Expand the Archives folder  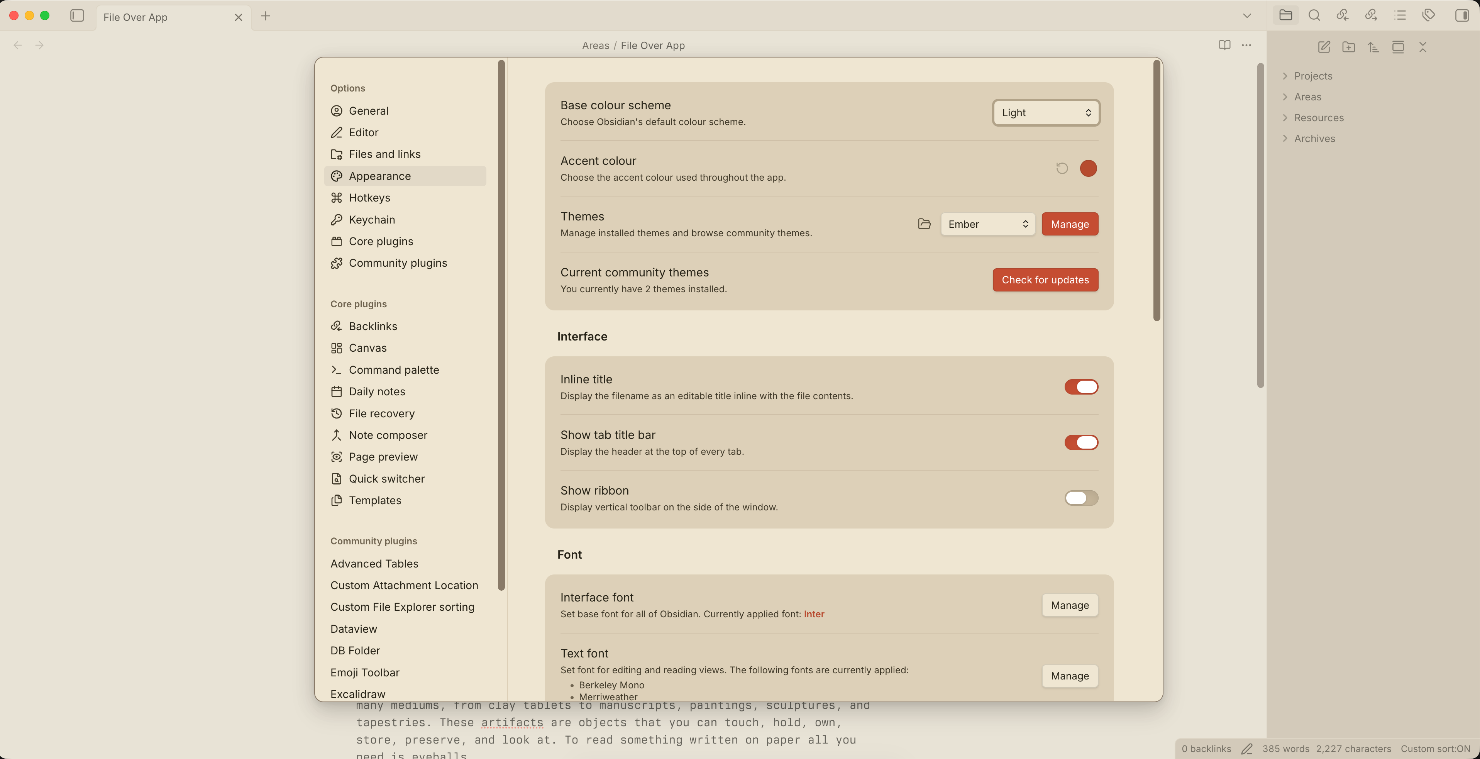(x=1308, y=139)
